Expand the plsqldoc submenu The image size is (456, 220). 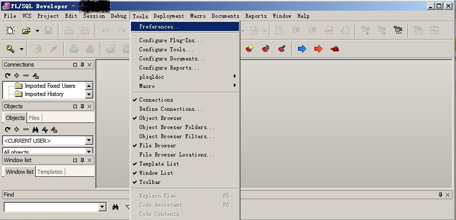184,77
